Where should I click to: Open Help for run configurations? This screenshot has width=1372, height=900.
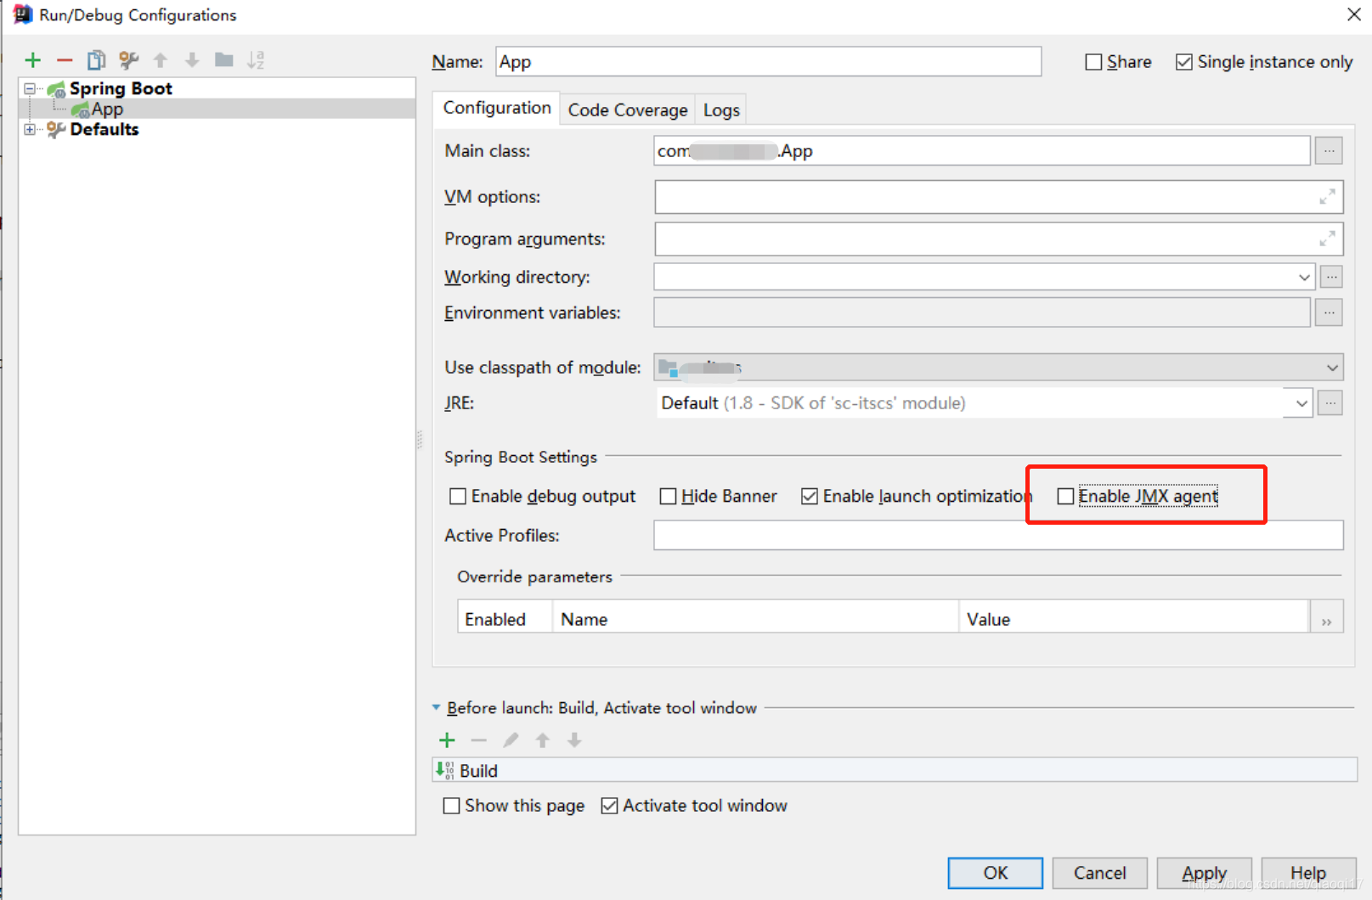point(1307,873)
